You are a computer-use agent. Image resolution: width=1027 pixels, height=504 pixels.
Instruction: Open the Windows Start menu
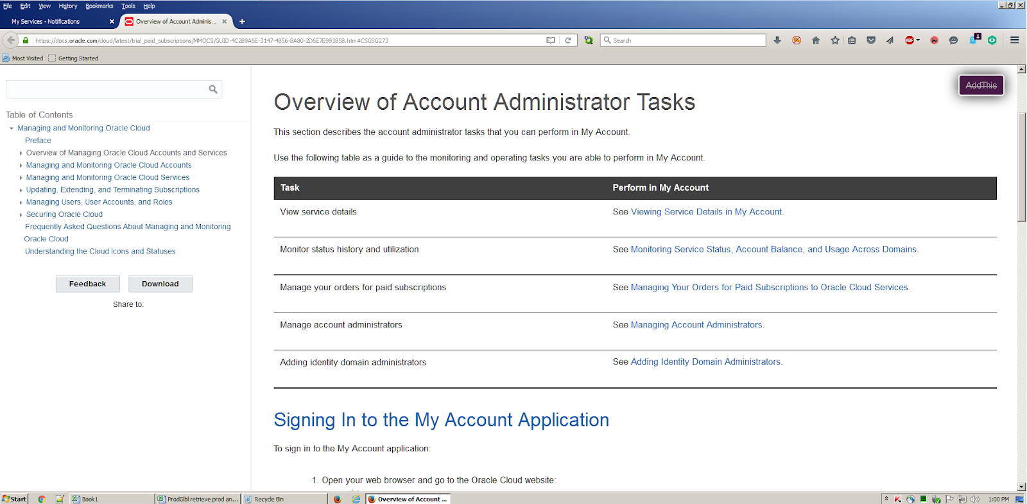pos(14,499)
